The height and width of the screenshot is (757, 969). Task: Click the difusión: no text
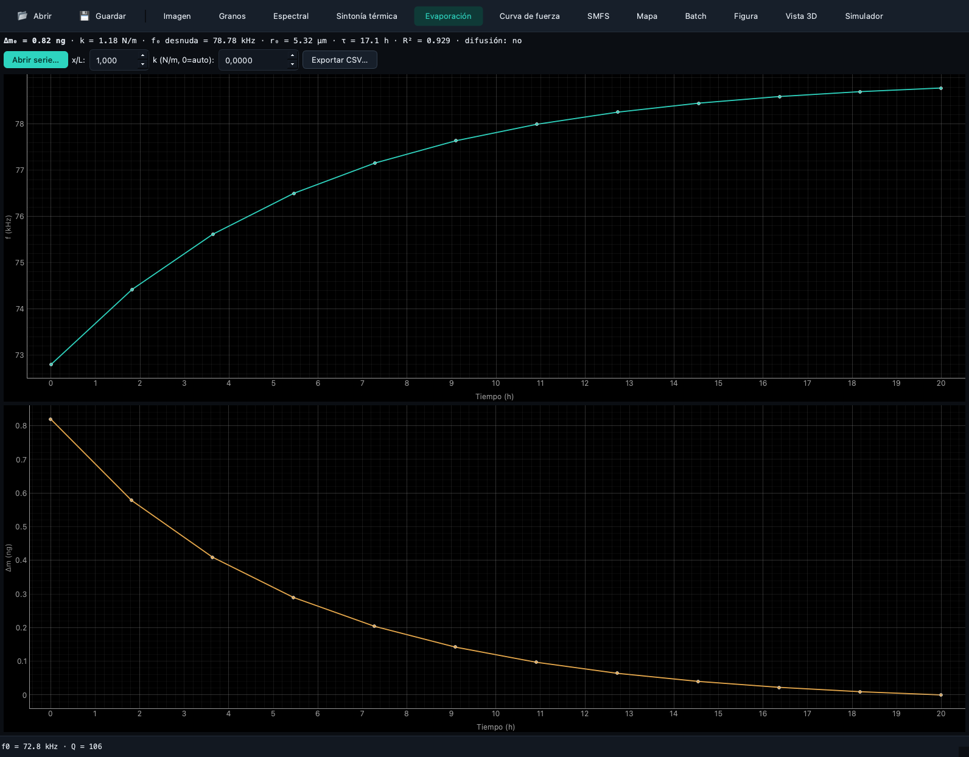(x=494, y=41)
